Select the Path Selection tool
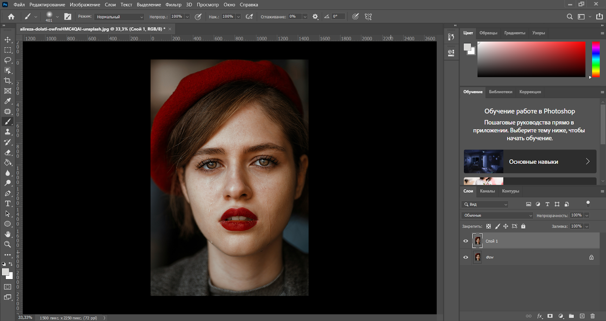Viewport: 606px width, 321px height. 8,214
